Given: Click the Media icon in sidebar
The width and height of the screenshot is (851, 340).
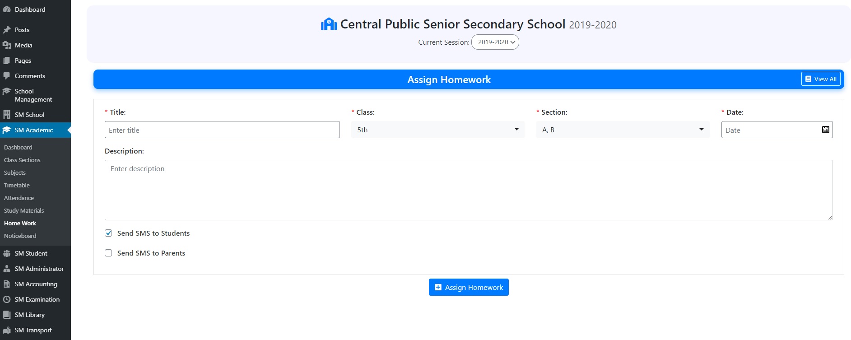Looking at the screenshot, I should pyautogui.click(x=7, y=45).
